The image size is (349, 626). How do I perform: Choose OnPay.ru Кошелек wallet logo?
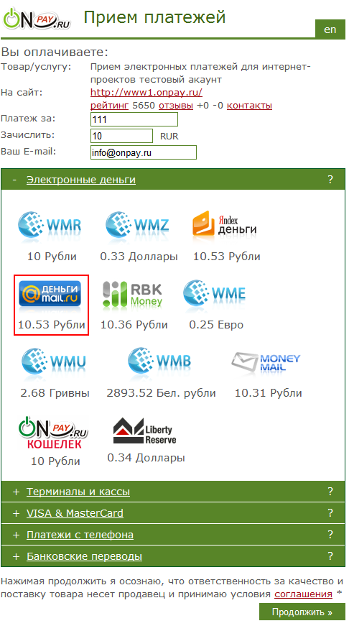pos(53,433)
